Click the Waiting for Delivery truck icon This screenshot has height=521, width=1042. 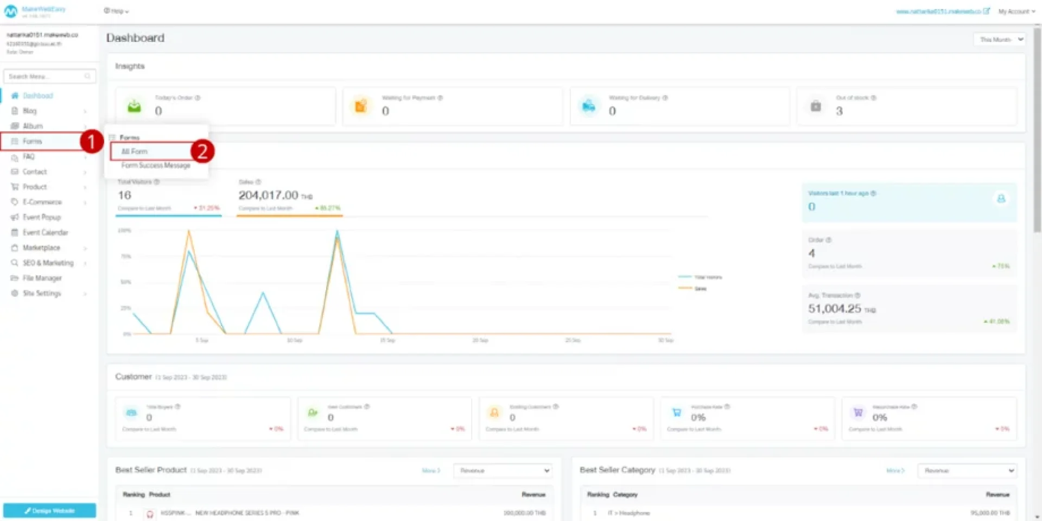589,106
